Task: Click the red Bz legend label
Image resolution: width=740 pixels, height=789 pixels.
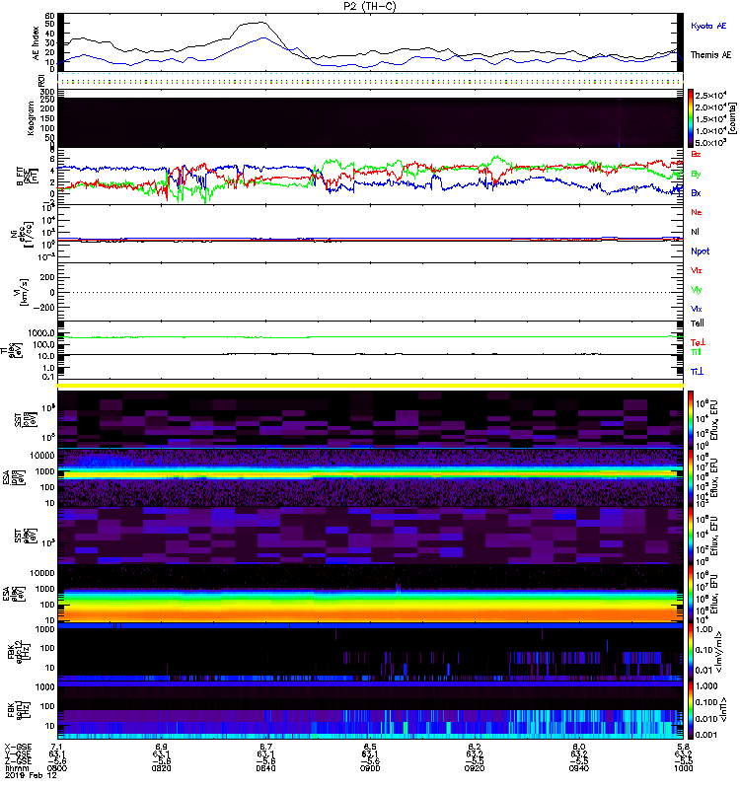Action: [696, 154]
